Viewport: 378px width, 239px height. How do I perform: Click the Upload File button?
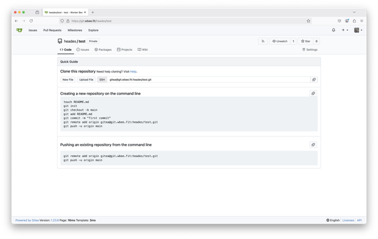click(86, 79)
